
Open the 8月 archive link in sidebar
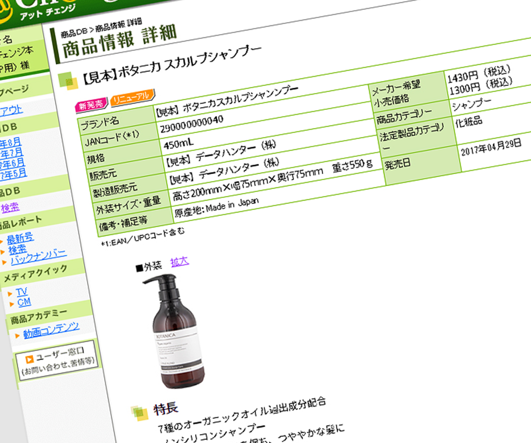pyautogui.click(x=10, y=144)
